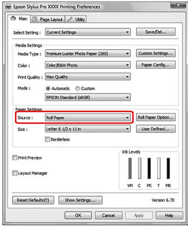
Task: Open the Page Layout tab
Action: [48, 19]
